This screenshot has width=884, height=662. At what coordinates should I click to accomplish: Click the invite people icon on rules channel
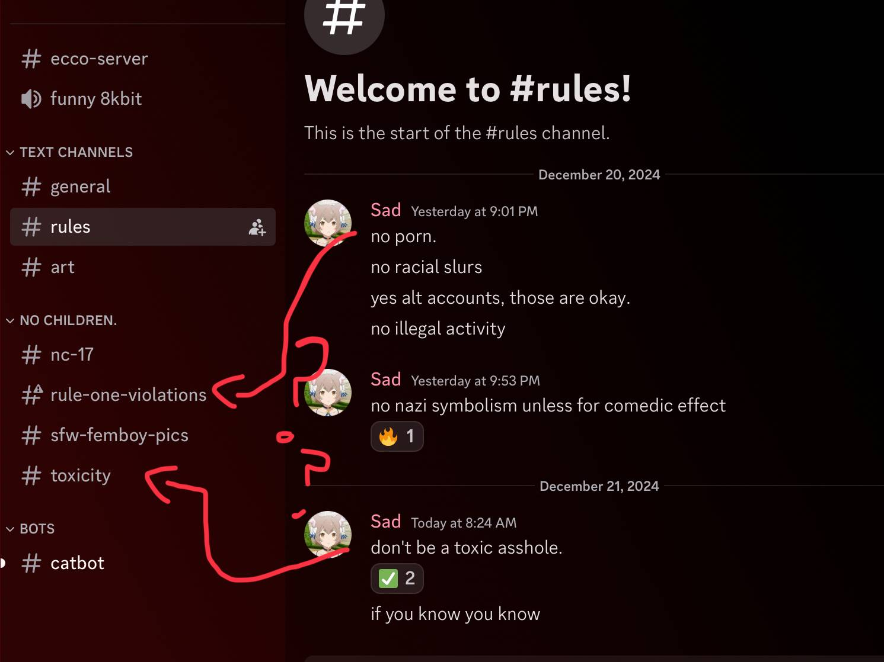coord(257,227)
